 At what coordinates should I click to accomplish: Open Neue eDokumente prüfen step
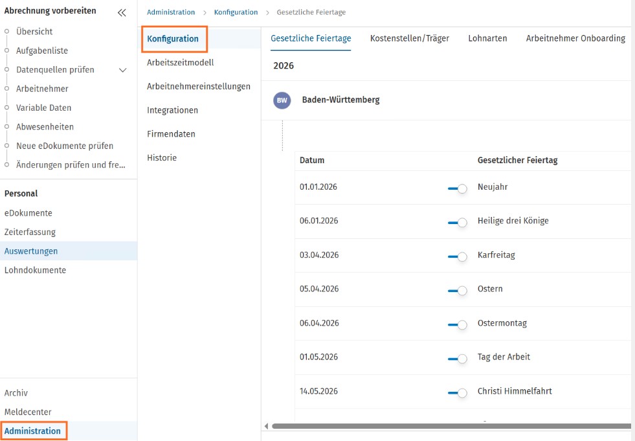[x=65, y=146]
